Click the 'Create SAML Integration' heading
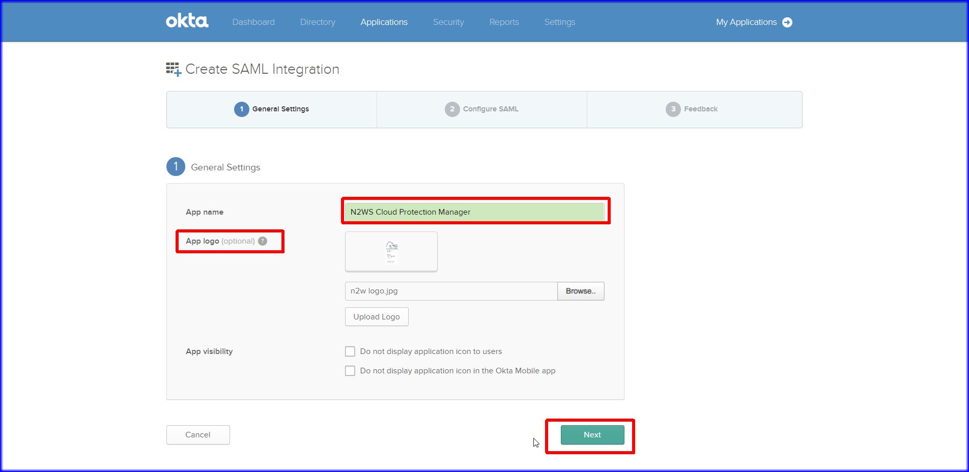Image resolution: width=969 pixels, height=472 pixels. click(x=262, y=69)
